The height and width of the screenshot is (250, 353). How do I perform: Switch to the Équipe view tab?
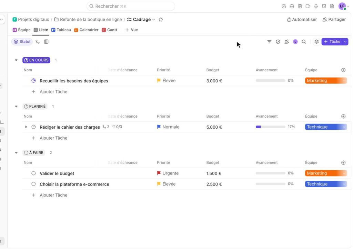[22, 30]
